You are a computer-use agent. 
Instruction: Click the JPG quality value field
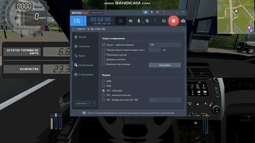click(165, 100)
